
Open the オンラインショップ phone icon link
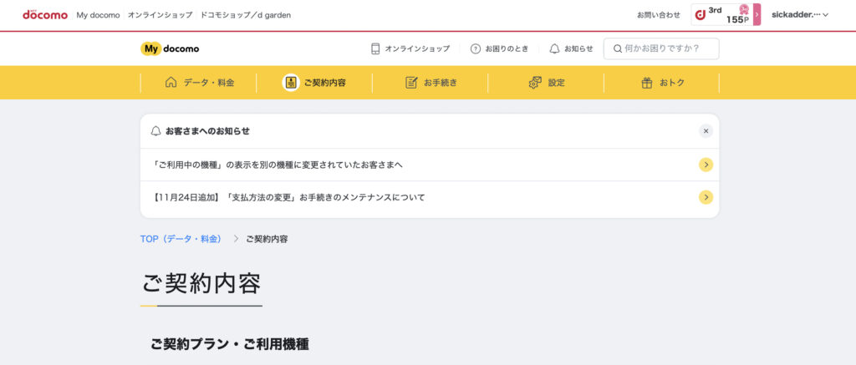click(x=375, y=48)
